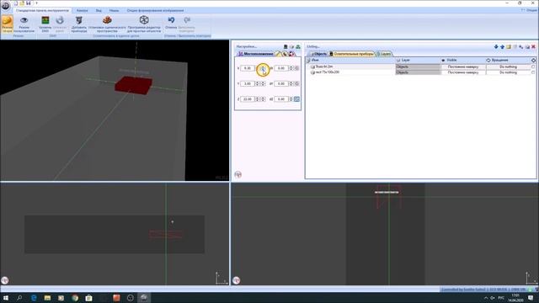
Task: Activate the highlighted orange mode button in ribbon
Action: coord(8,24)
